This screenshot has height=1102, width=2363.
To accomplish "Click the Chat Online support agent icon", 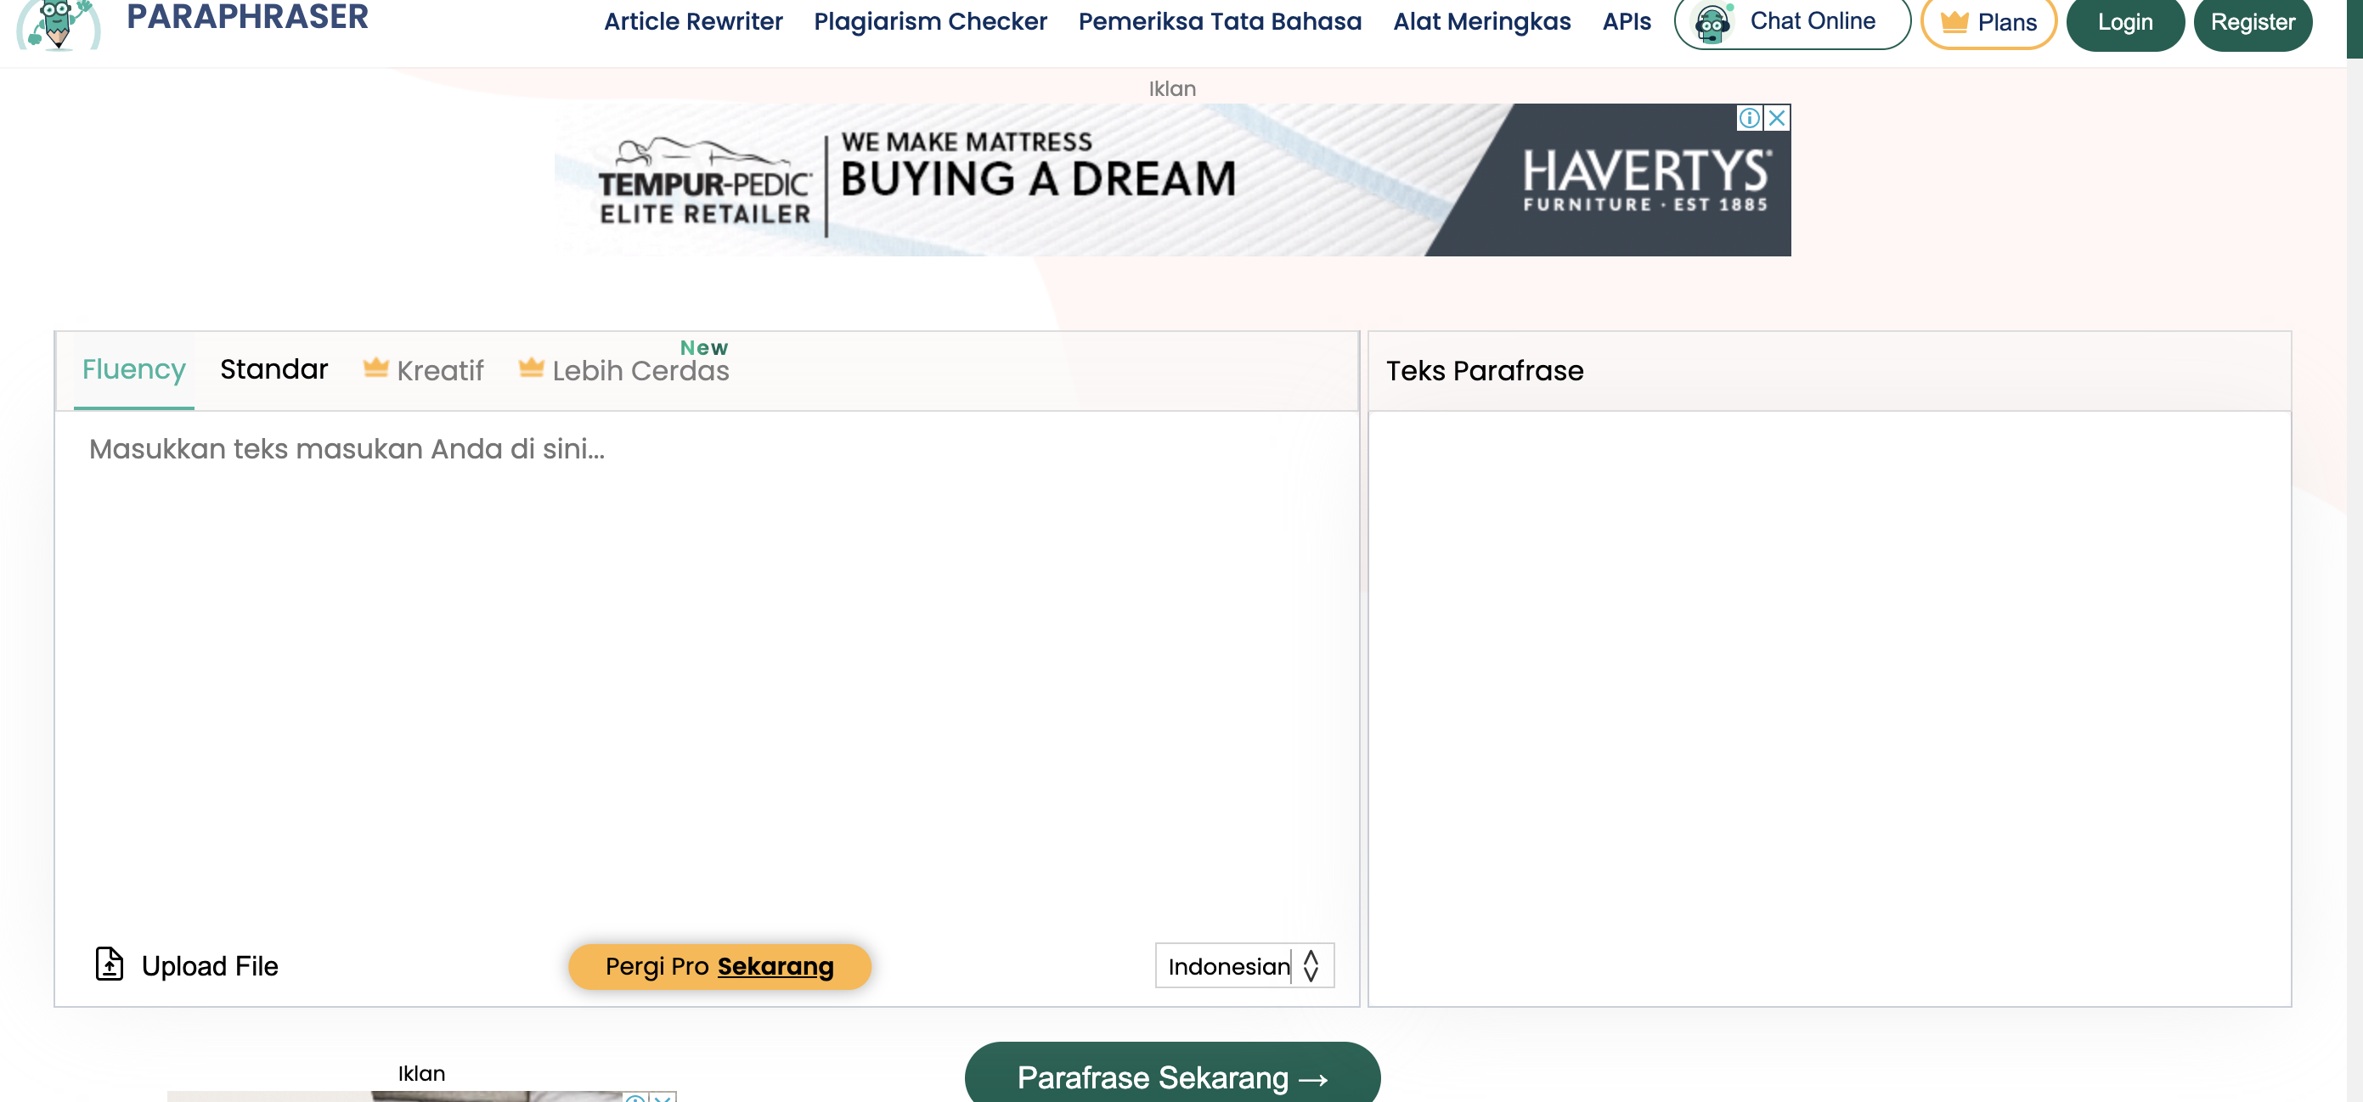I will click(1712, 22).
